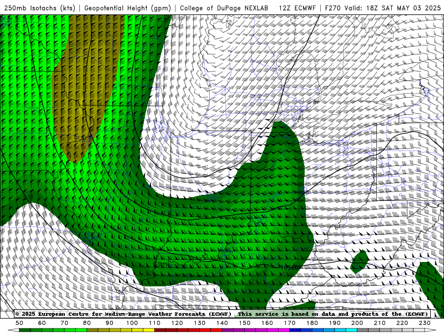Image resolution: width=444 pixels, height=333 pixels.
Task: Click the '150' value on the color scale
Action: pyautogui.click(x=245, y=323)
